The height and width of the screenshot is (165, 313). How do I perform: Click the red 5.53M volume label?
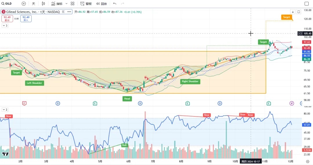pos(307,150)
